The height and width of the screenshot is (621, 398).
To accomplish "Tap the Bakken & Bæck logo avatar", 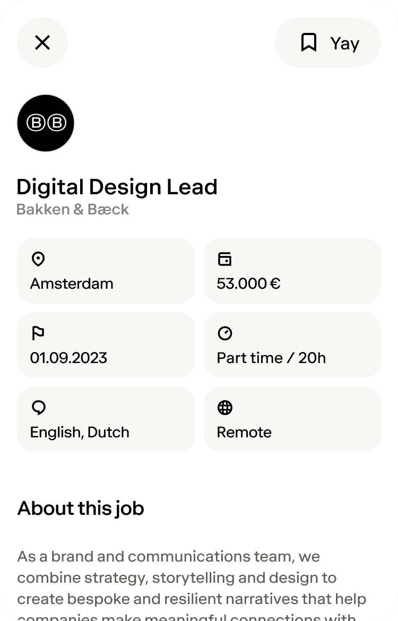I will (46, 123).
